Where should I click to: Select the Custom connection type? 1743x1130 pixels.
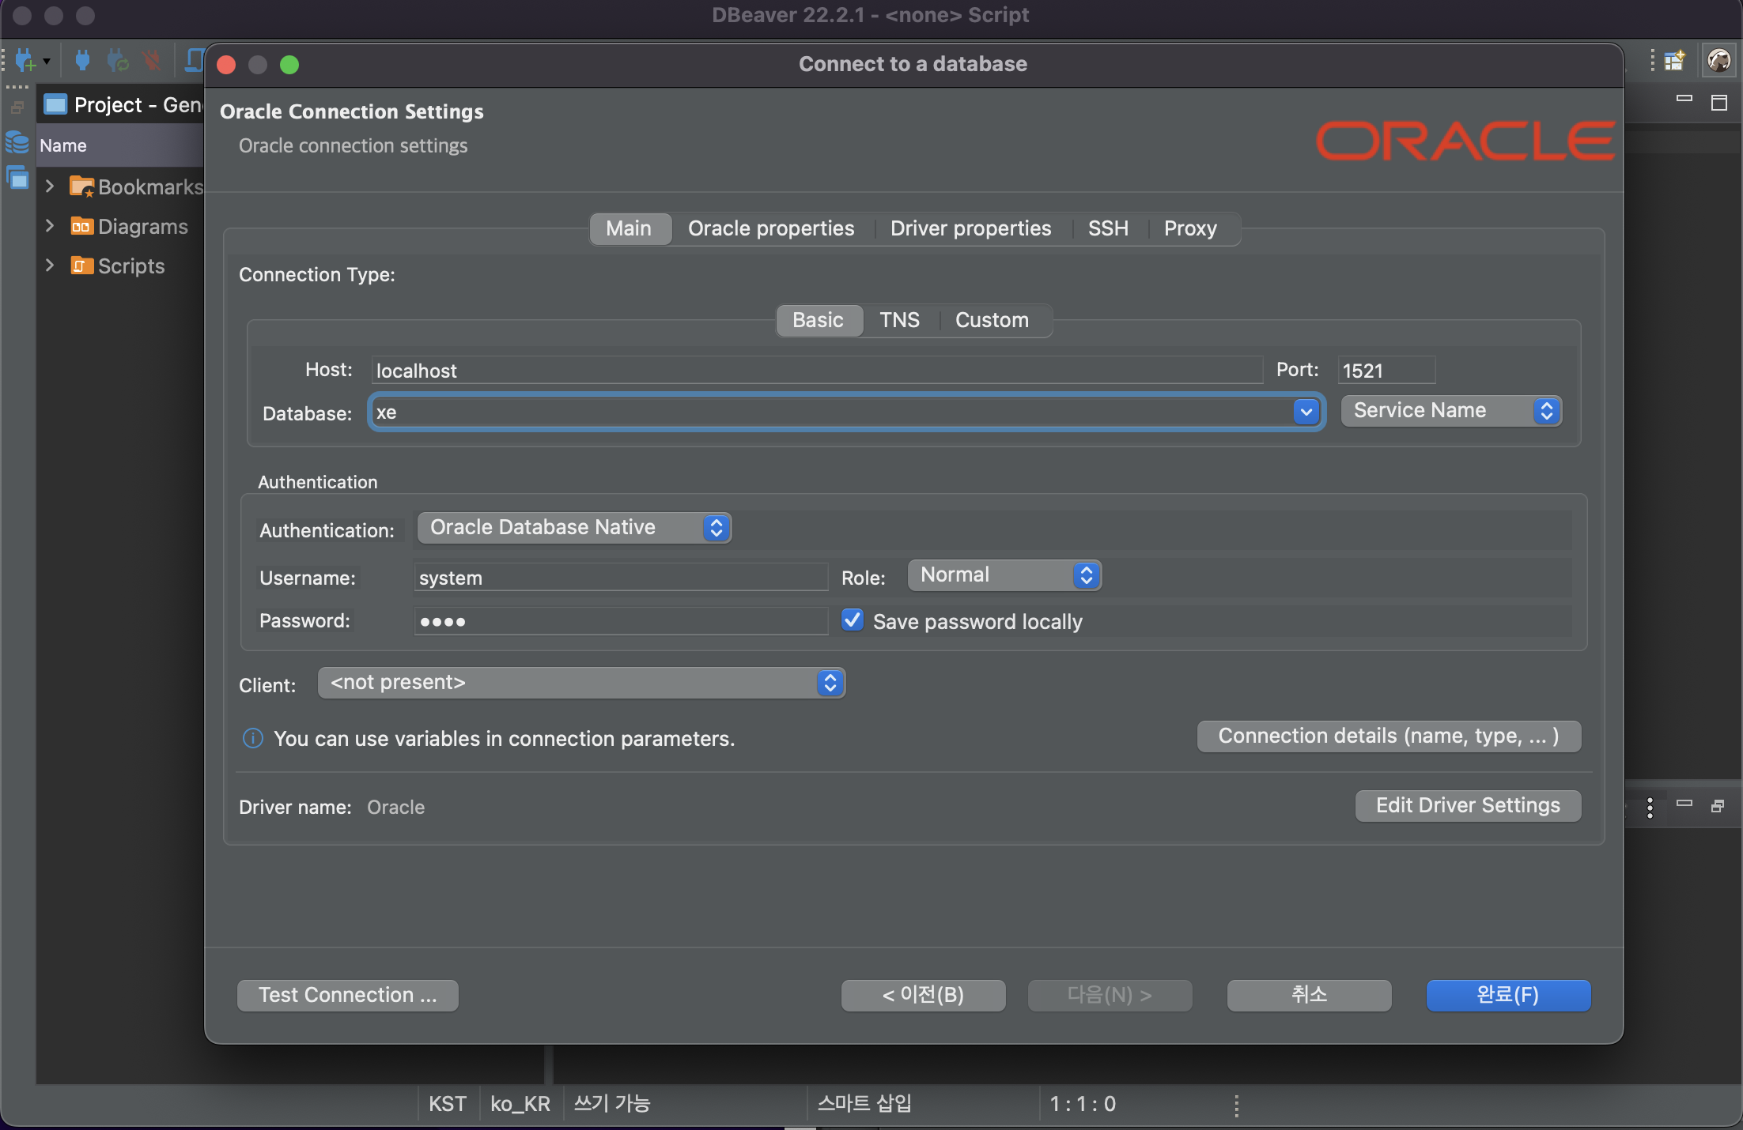(992, 320)
